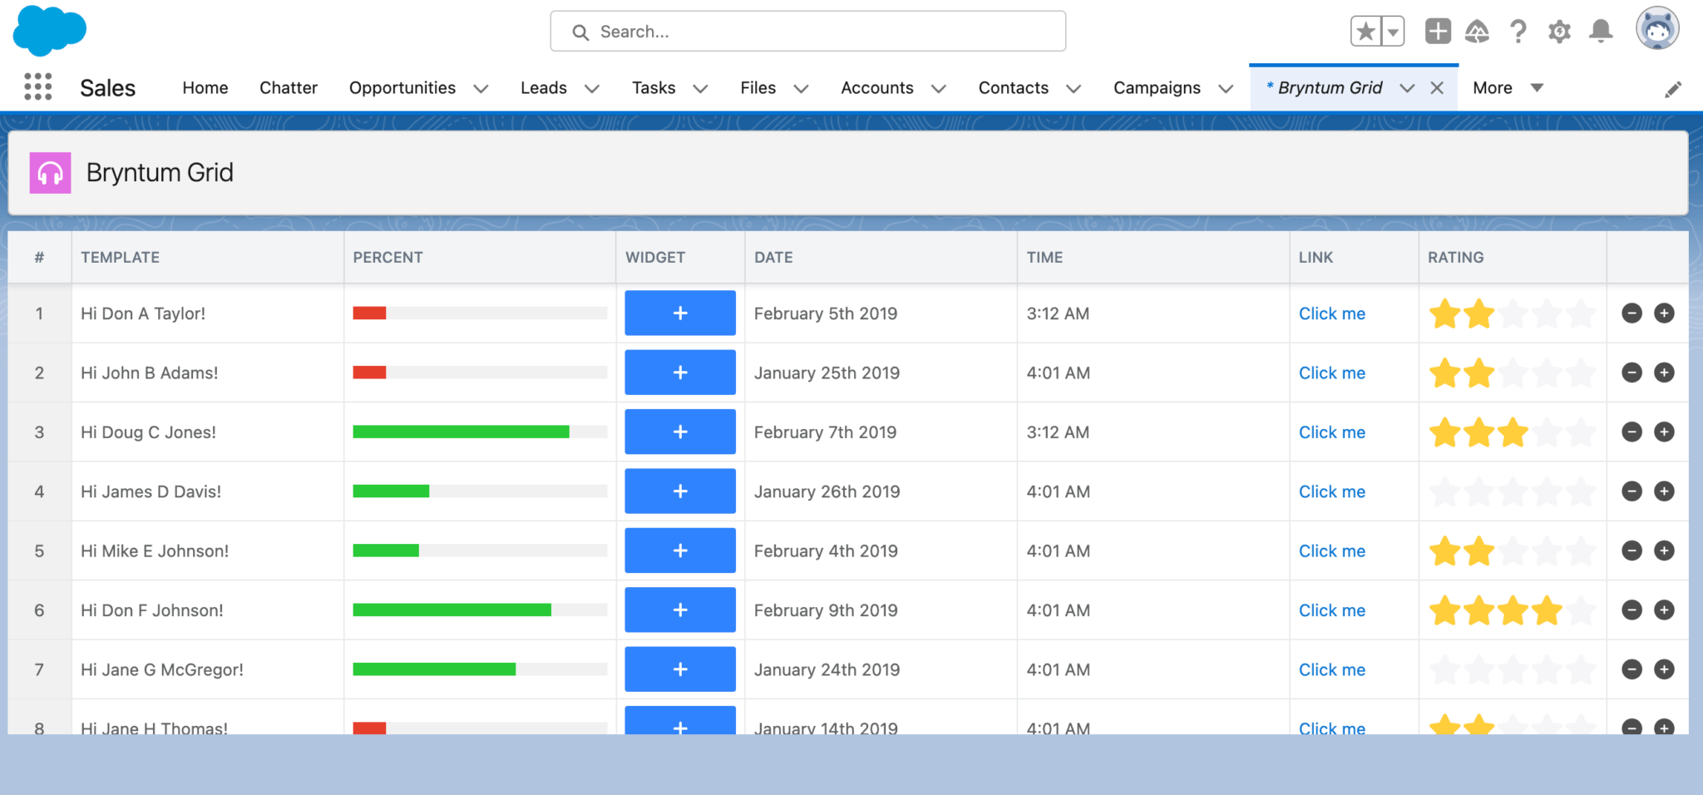The height and width of the screenshot is (795, 1703).
Task: Open the Help question mark icon
Action: pyautogui.click(x=1518, y=32)
